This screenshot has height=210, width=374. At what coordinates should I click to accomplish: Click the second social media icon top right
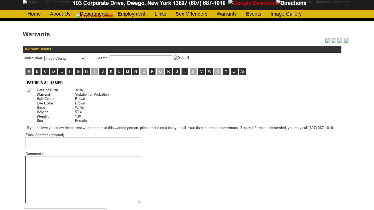coord(333,40)
